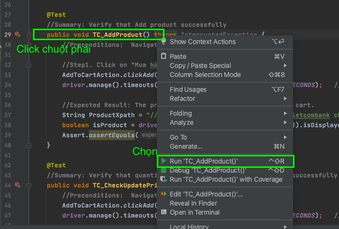The height and width of the screenshot is (229, 339).
Task: Click TC_CheckUpdatePri method name on line 44
Action: 125,185
